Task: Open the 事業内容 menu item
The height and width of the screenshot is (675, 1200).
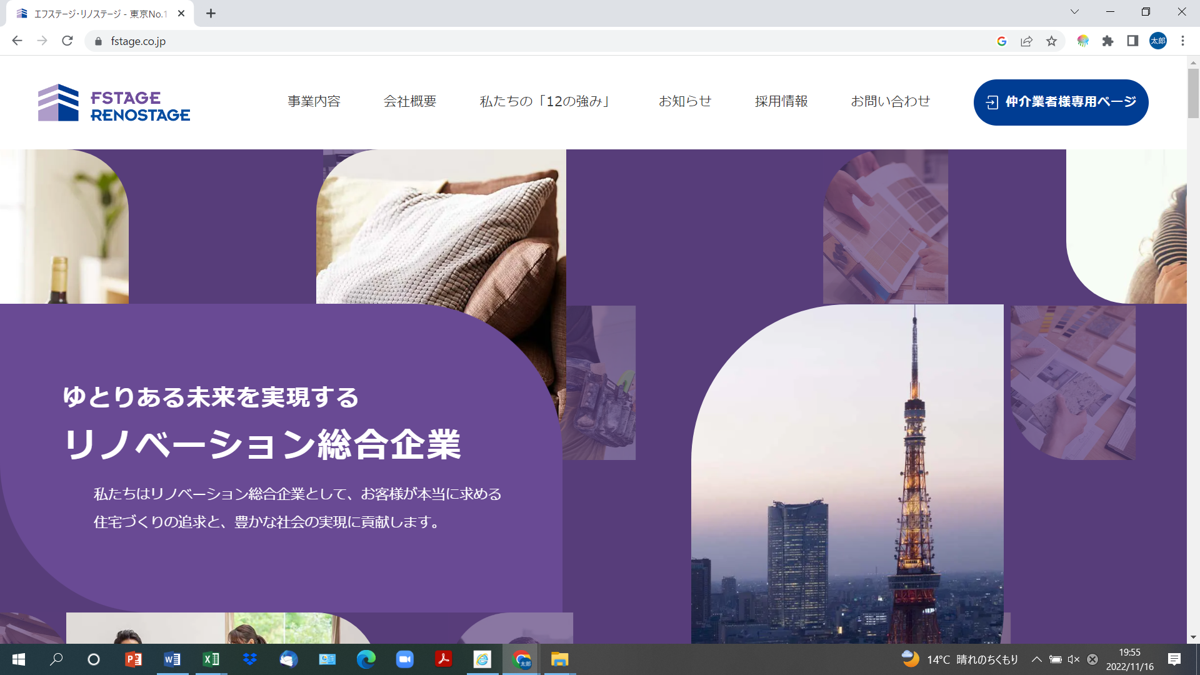Action: click(x=314, y=101)
